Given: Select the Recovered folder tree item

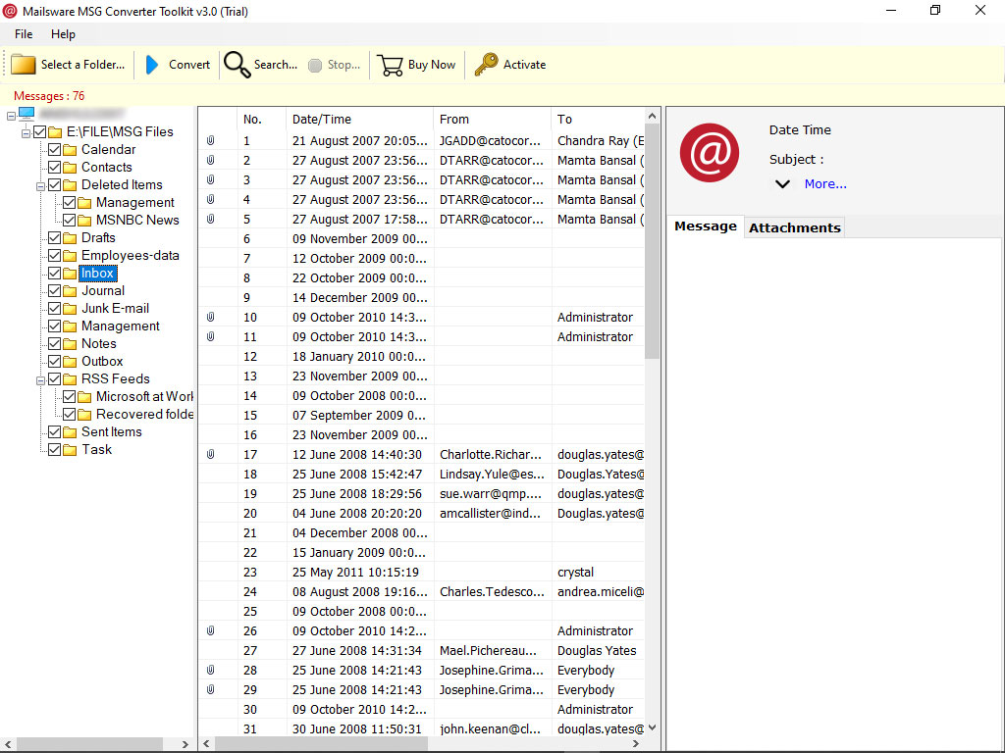Looking at the screenshot, I should coord(144,415).
